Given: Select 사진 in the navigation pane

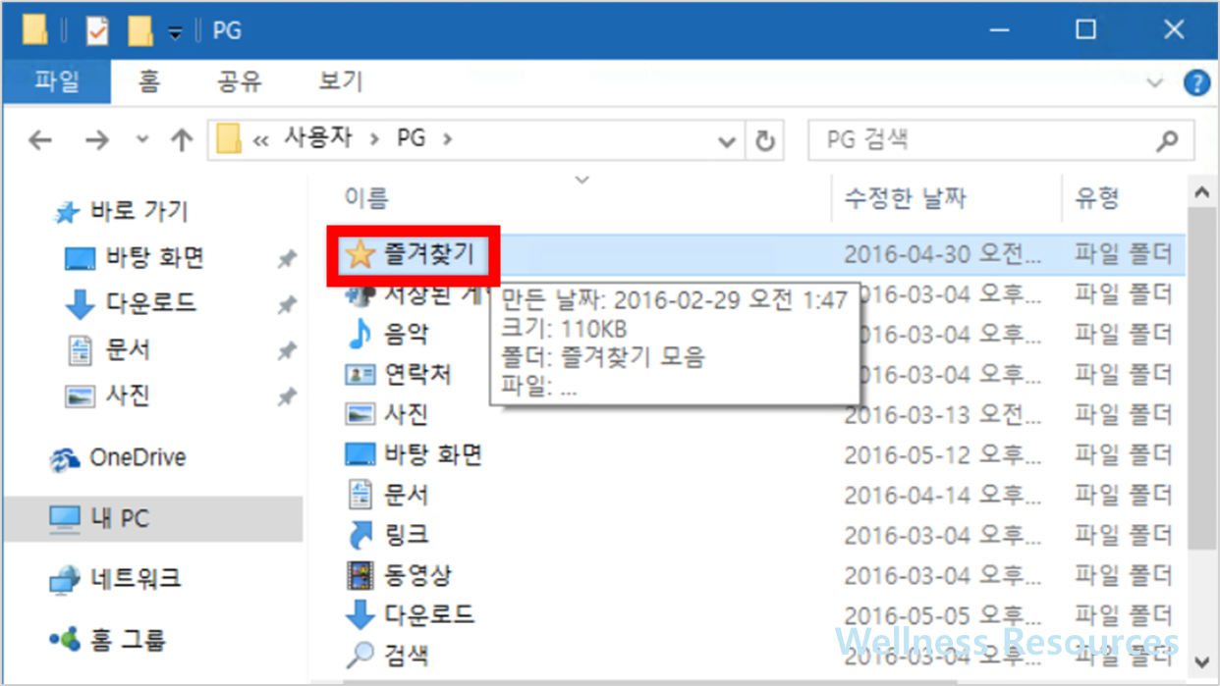Looking at the screenshot, I should pos(128,396).
